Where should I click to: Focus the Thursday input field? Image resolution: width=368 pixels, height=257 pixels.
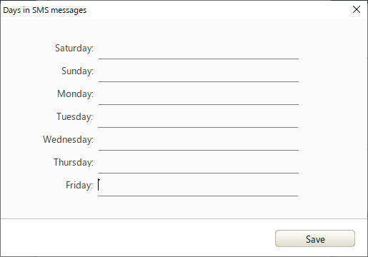[x=199, y=163]
